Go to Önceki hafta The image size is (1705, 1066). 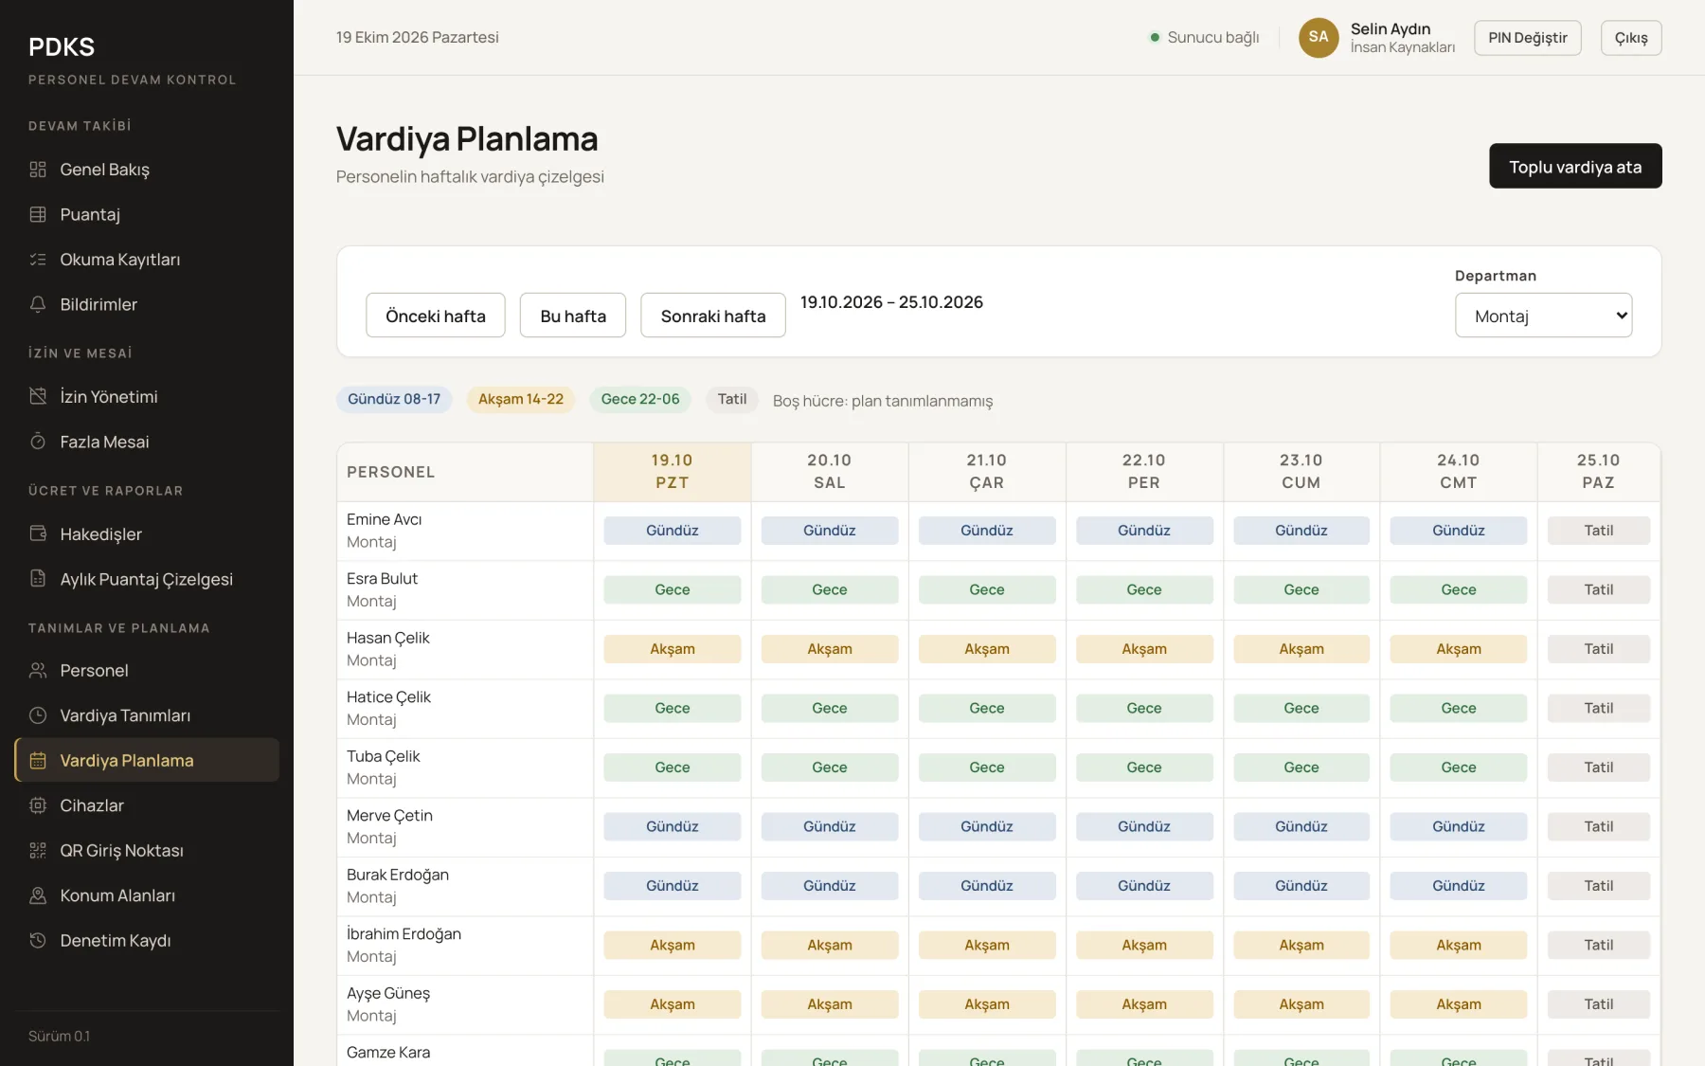point(436,316)
